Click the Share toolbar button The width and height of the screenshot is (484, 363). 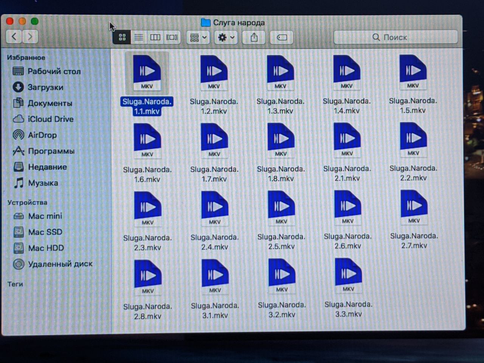254,37
